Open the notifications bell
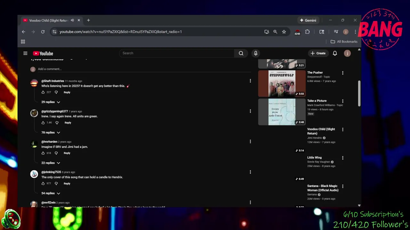This screenshot has height=230, width=410. click(335, 53)
